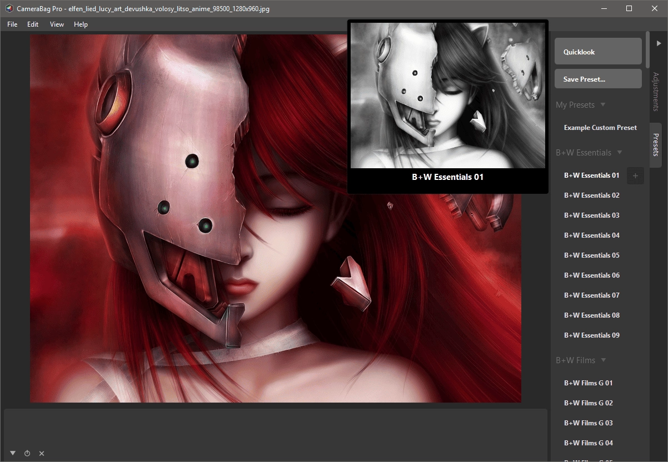This screenshot has height=462, width=668.
Task: Select the B+W Essentials 09 preset
Action: pos(591,335)
